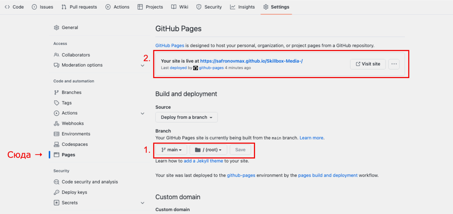
Task: Click the Code brackets icon
Action: [7, 7]
